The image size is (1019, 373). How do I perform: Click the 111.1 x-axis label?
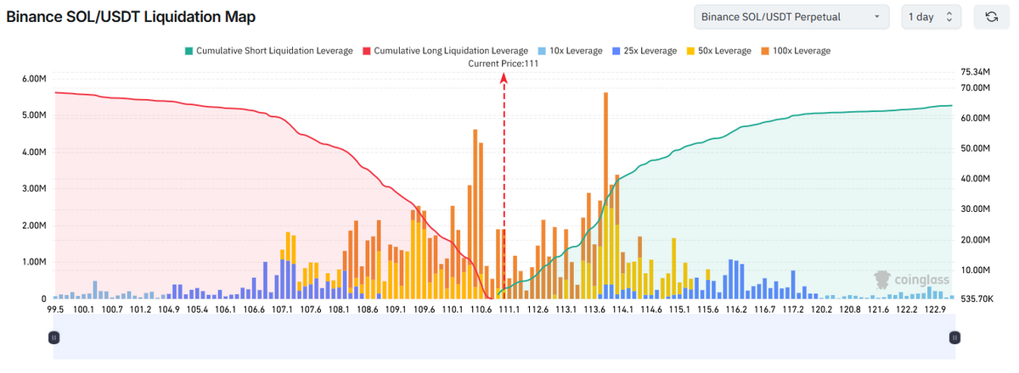(x=509, y=309)
